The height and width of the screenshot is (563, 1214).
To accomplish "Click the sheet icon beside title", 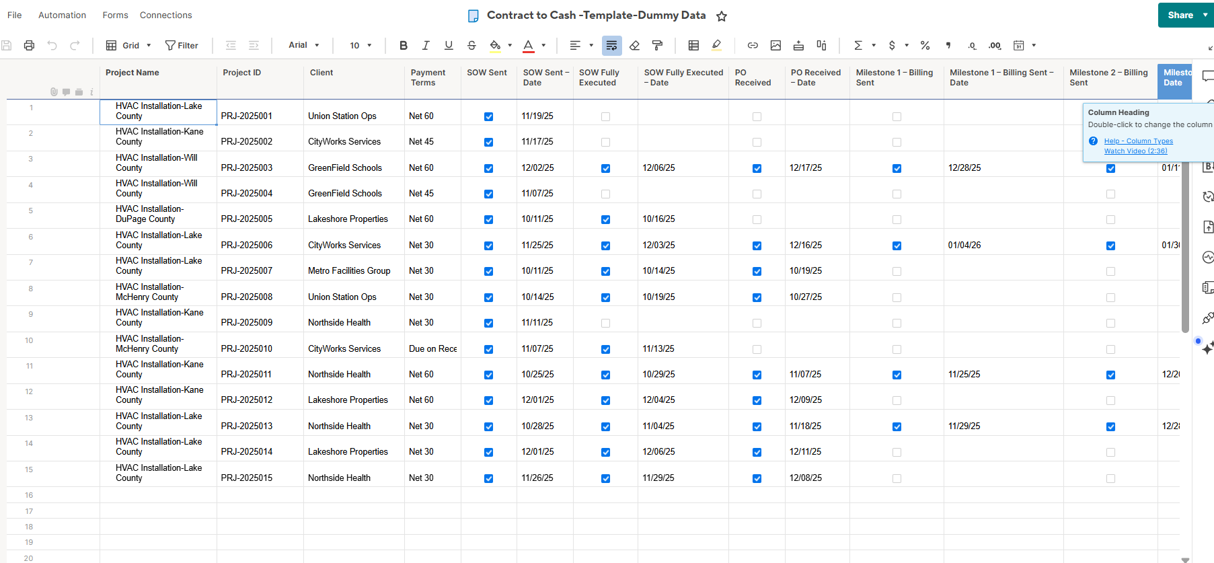I will (473, 15).
